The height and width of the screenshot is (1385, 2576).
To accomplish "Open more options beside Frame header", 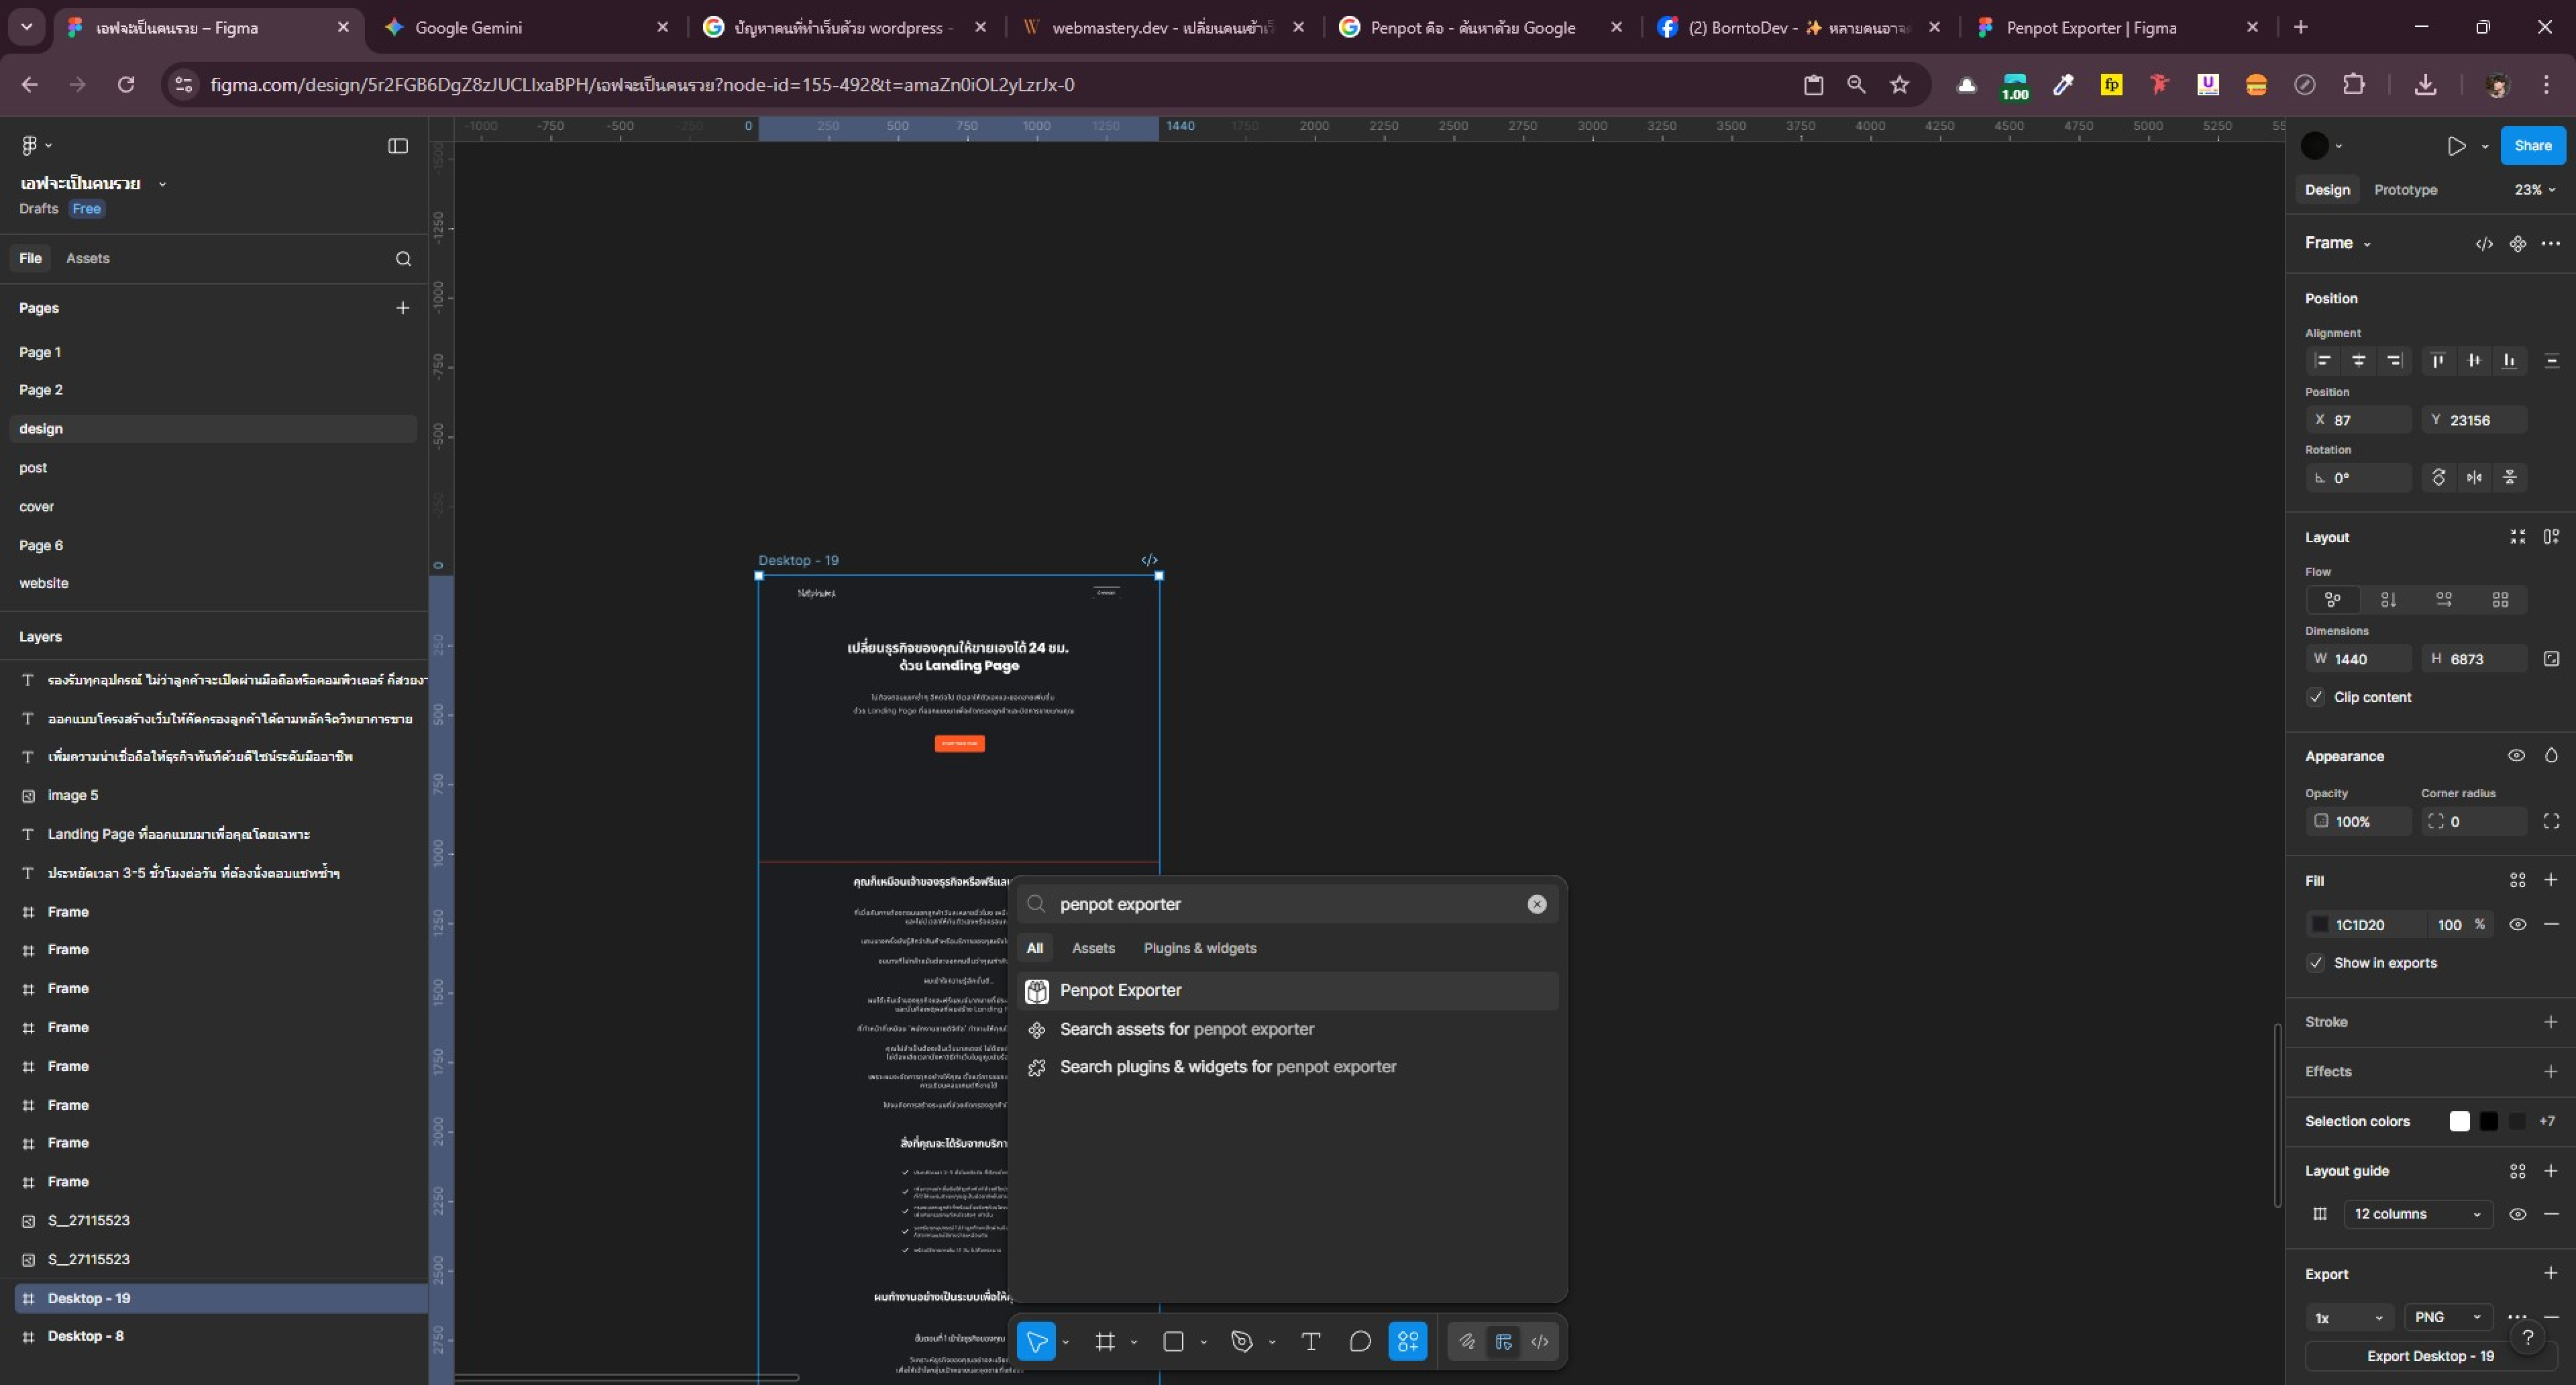I will pos(2551,244).
